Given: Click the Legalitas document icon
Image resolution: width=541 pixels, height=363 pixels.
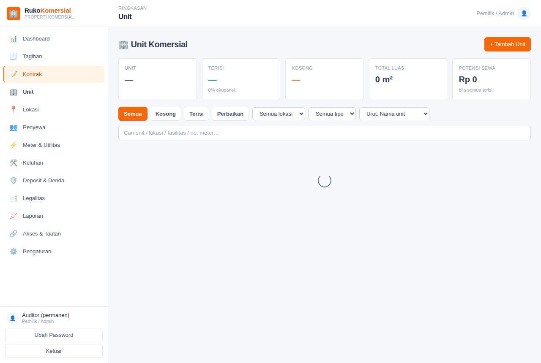Looking at the screenshot, I should pos(14,198).
